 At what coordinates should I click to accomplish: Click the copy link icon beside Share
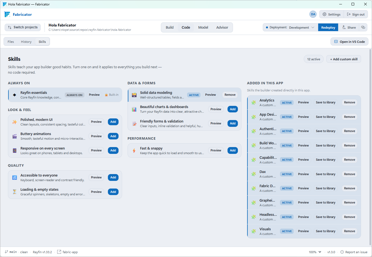coord(363,27)
